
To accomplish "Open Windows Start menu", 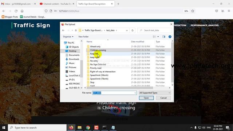I will coord(4,128).
